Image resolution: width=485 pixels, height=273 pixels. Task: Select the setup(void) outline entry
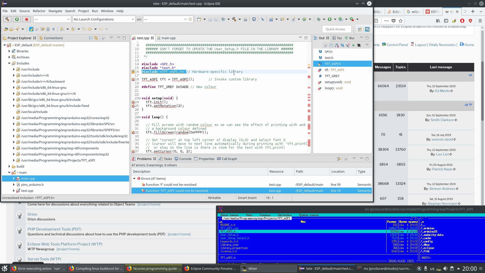(337, 82)
